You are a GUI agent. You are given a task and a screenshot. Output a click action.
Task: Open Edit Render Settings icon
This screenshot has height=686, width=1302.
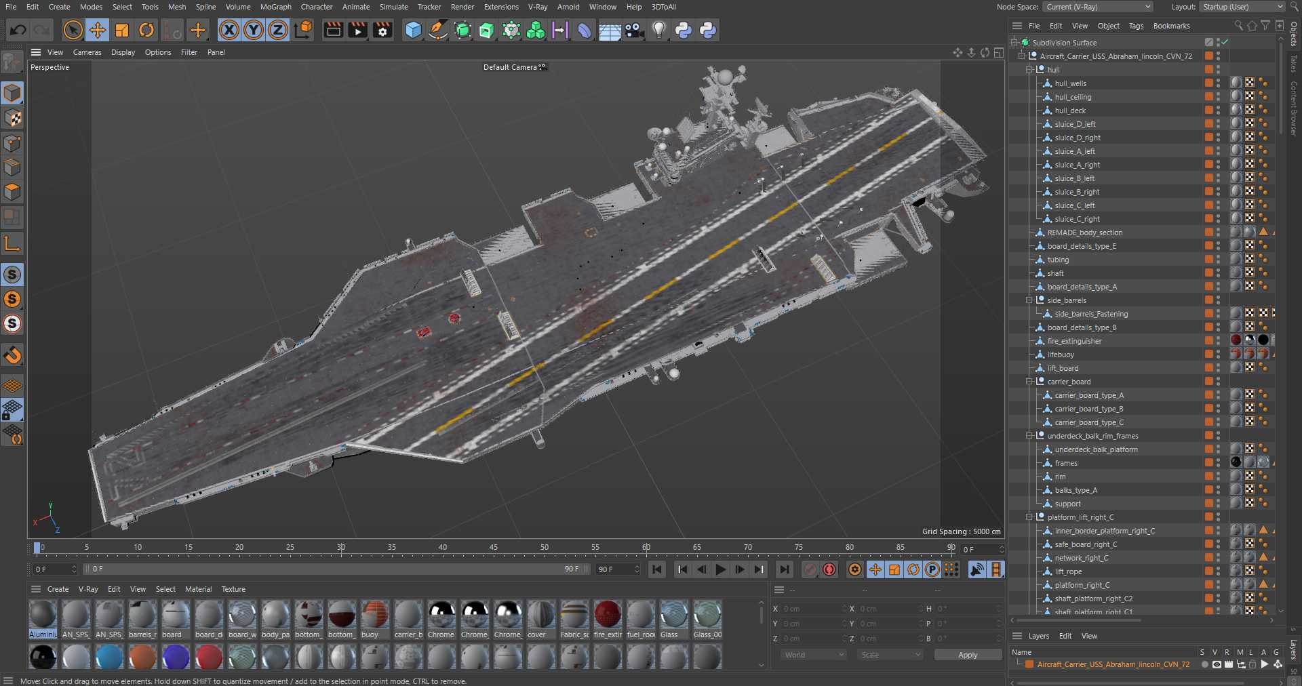[382, 30]
